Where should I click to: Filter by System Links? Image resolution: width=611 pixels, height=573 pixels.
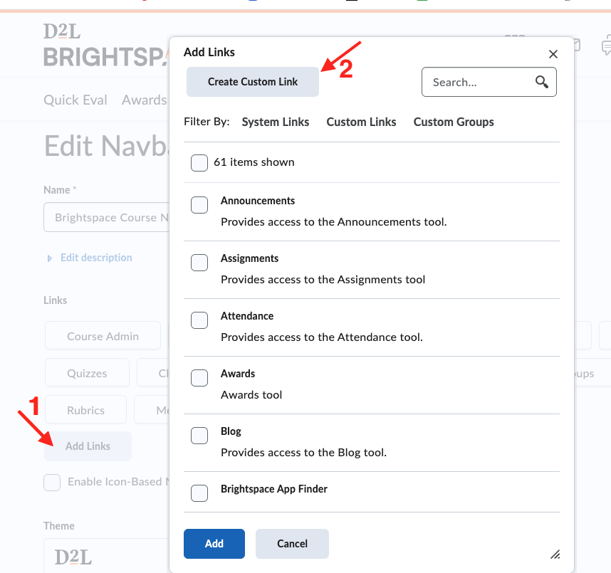click(x=275, y=122)
